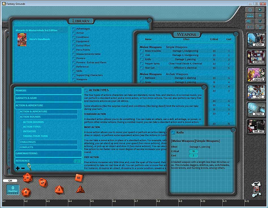Open the SCREENS sidebar panel
This screenshot has height=208, width=268.
coord(256,57)
